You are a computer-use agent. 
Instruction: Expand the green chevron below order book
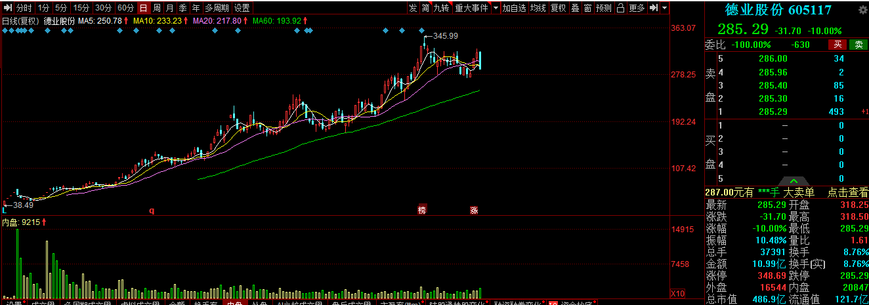pos(794,182)
